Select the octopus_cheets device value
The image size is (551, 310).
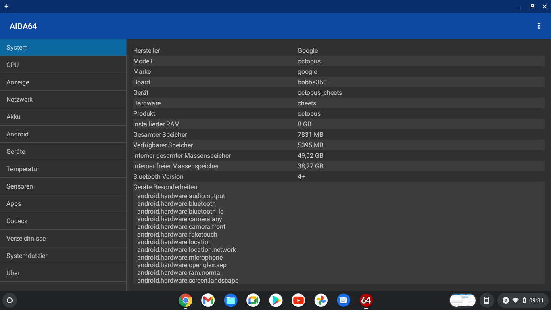(x=320, y=92)
